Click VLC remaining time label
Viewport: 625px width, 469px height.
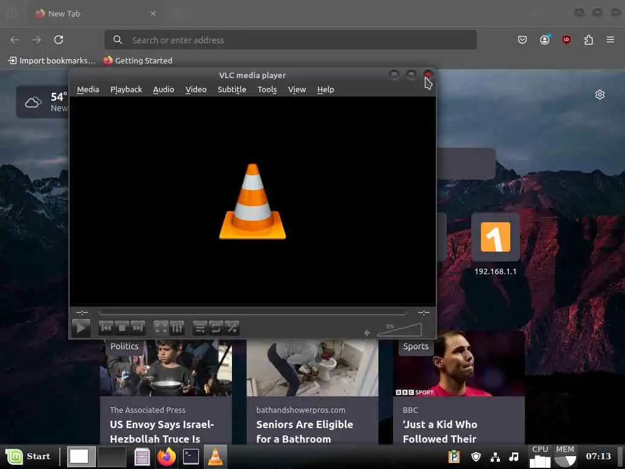pyautogui.click(x=424, y=313)
